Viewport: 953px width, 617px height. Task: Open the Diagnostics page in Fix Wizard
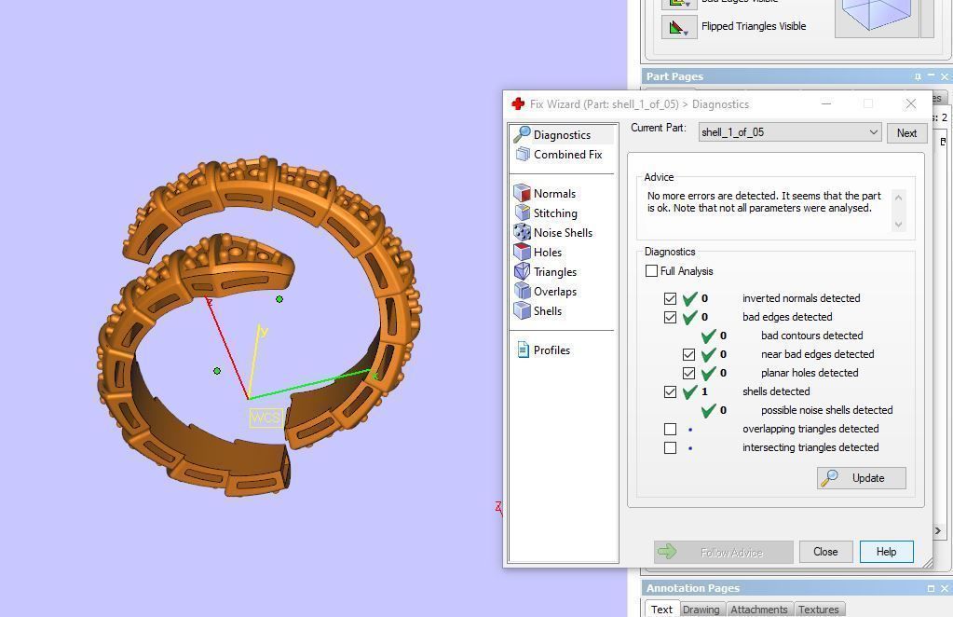[x=562, y=134]
